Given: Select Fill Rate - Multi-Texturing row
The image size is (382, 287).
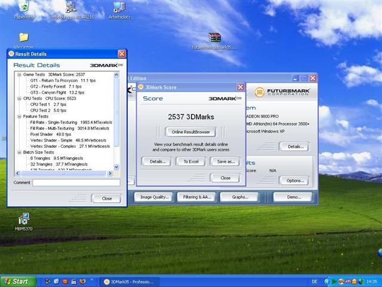Looking at the screenshot, I should click(x=70, y=129).
